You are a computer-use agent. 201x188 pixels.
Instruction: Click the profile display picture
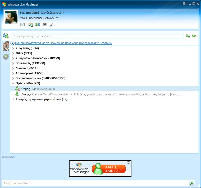point(11,17)
